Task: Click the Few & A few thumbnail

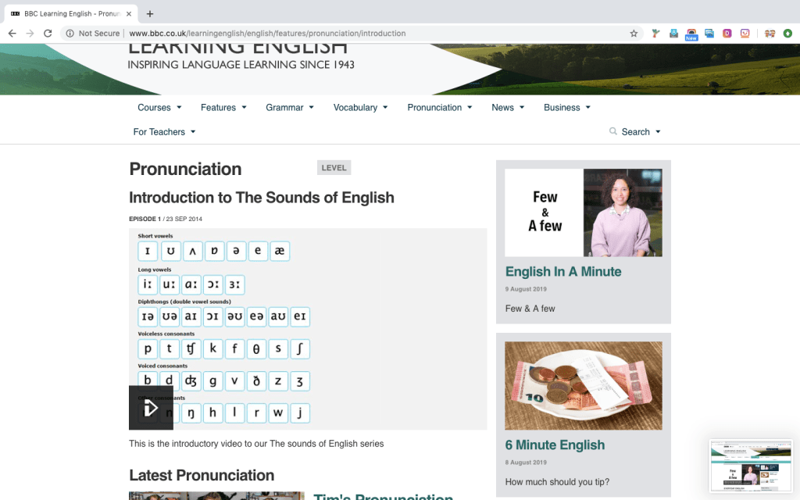Action: coord(583,212)
